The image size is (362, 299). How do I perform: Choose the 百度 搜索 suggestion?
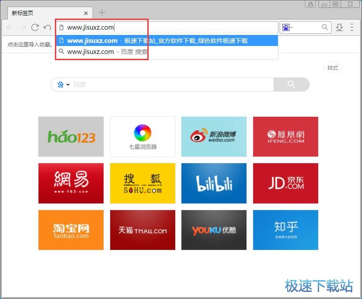167,52
